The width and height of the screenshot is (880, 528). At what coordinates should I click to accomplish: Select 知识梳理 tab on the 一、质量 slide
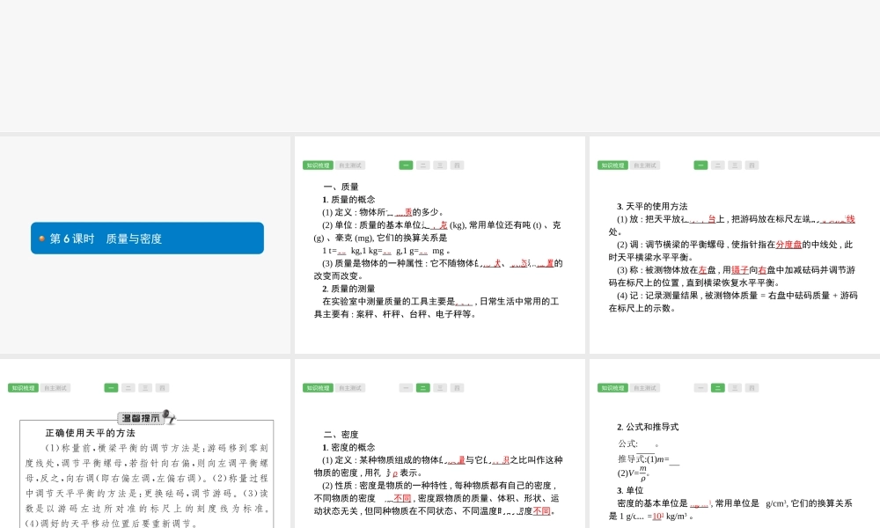(318, 165)
